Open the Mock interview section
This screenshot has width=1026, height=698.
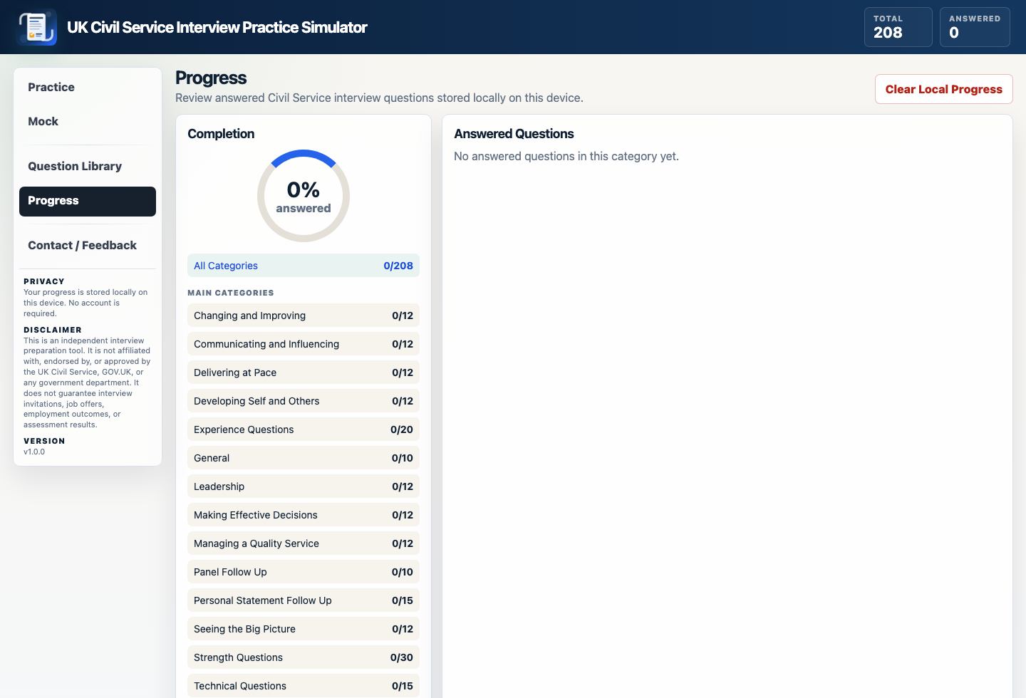click(88, 122)
